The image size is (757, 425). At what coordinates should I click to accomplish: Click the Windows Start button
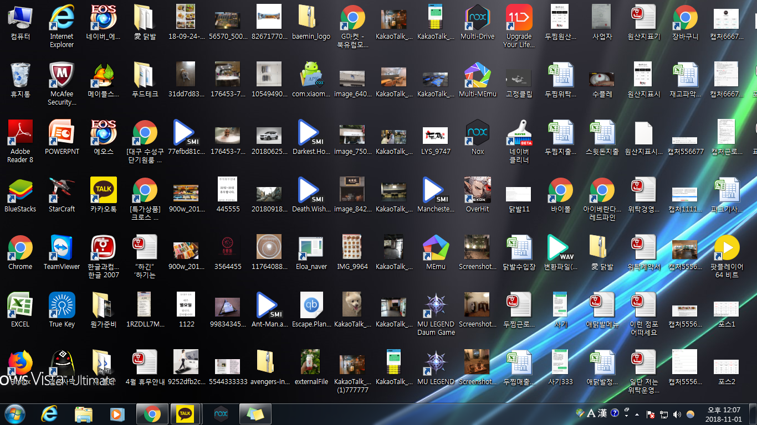(x=15, y=413)
